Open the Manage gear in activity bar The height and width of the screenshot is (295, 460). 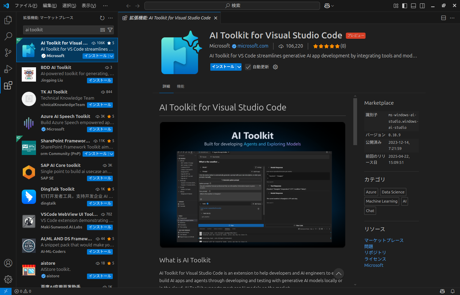[x=8, y=279]
